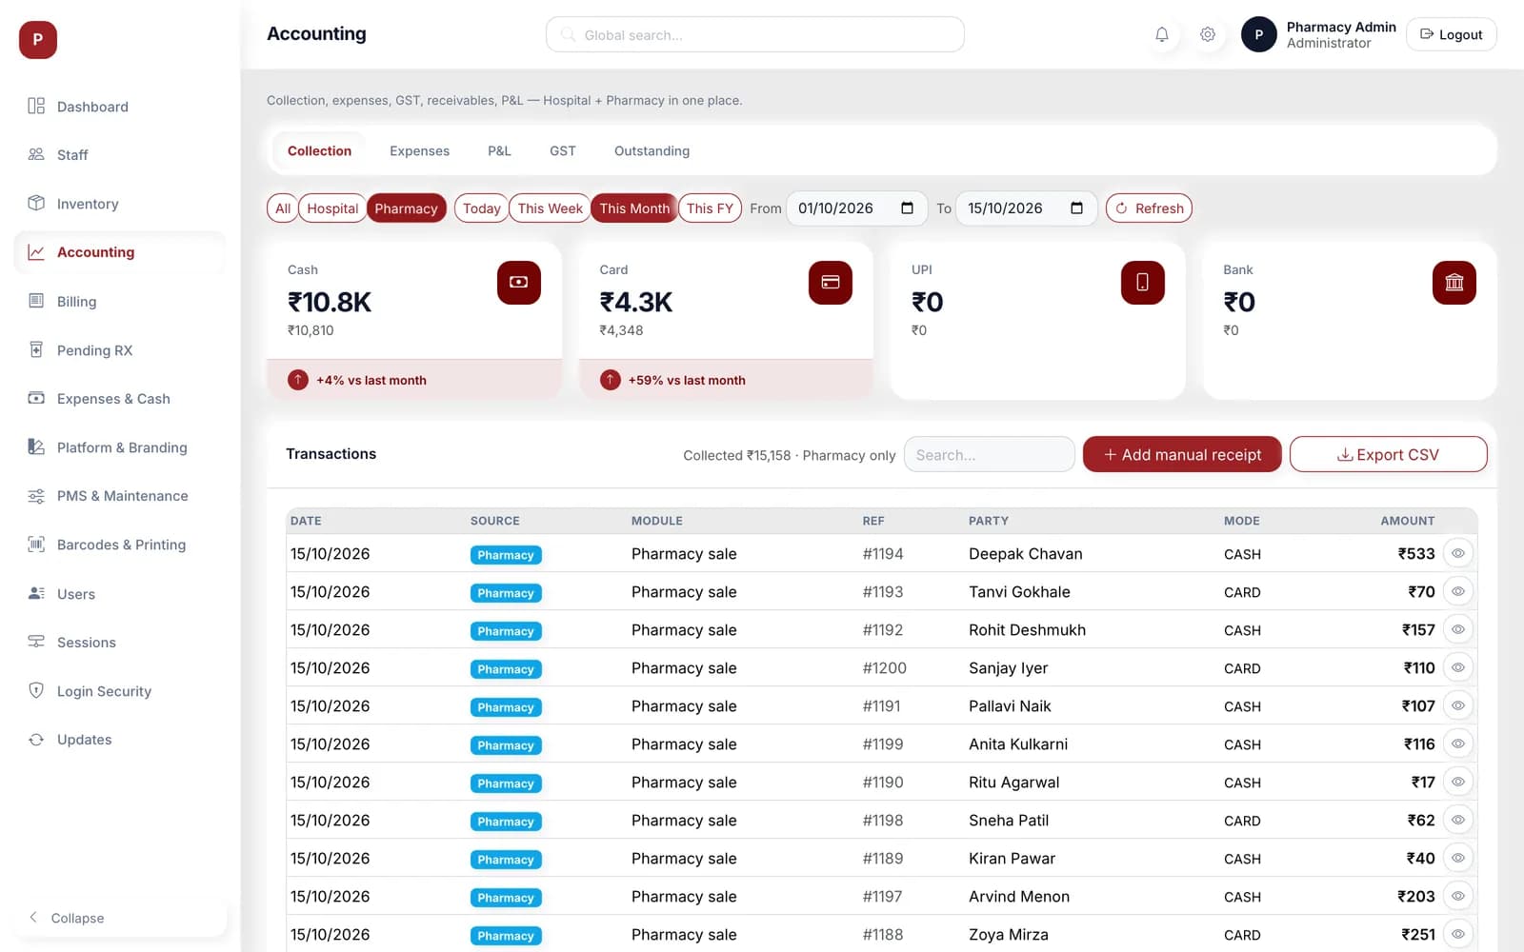Screen dimensions: 1524x952
Task: View details of Kiran Pawar transaction
Action: pyautogui.click(x=1458, y=858)
